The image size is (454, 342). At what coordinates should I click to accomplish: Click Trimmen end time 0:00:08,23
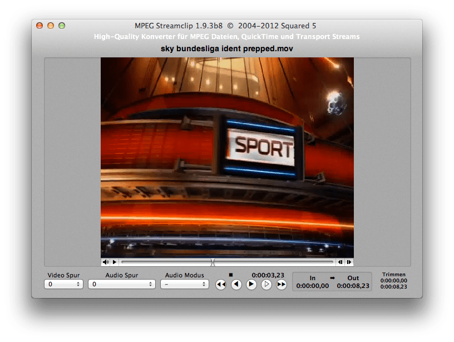pyautogui.click(x=394, y=287)
